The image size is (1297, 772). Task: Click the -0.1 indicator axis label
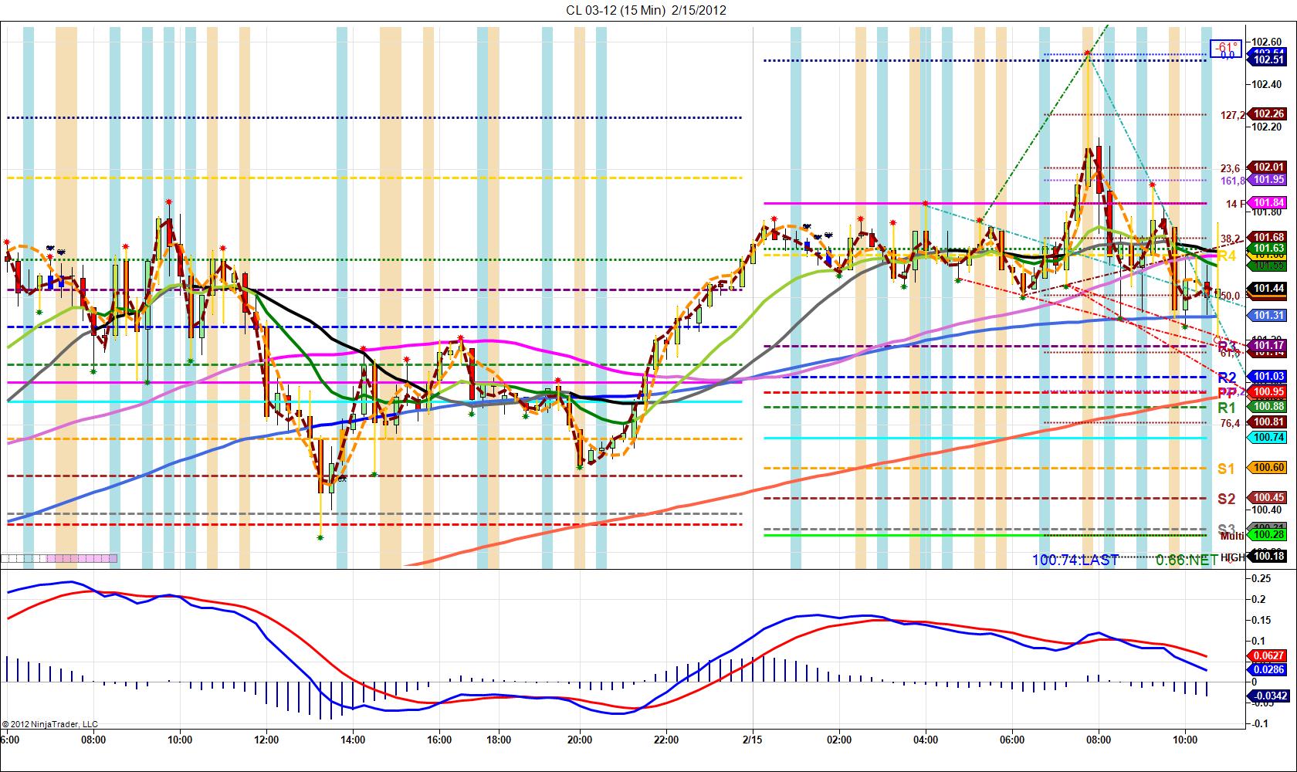(x=1261, y=723)
